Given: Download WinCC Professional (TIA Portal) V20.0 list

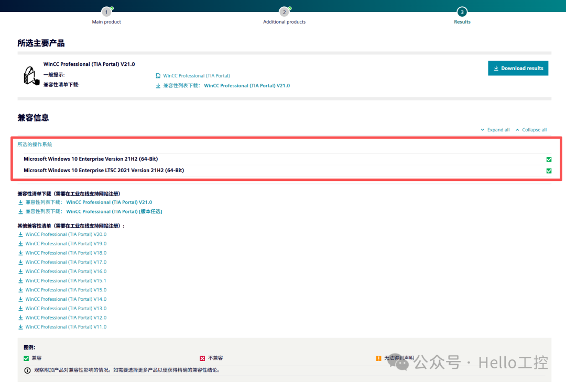Looking at the screenshot, I should pos(66,234).
